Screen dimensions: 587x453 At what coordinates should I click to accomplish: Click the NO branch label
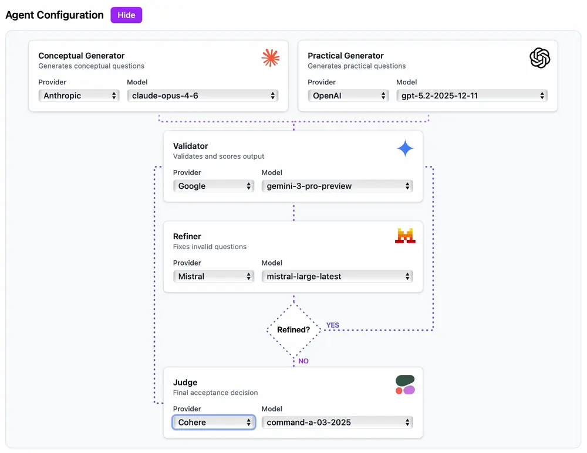pyautogui.click(x=303, y=361)
